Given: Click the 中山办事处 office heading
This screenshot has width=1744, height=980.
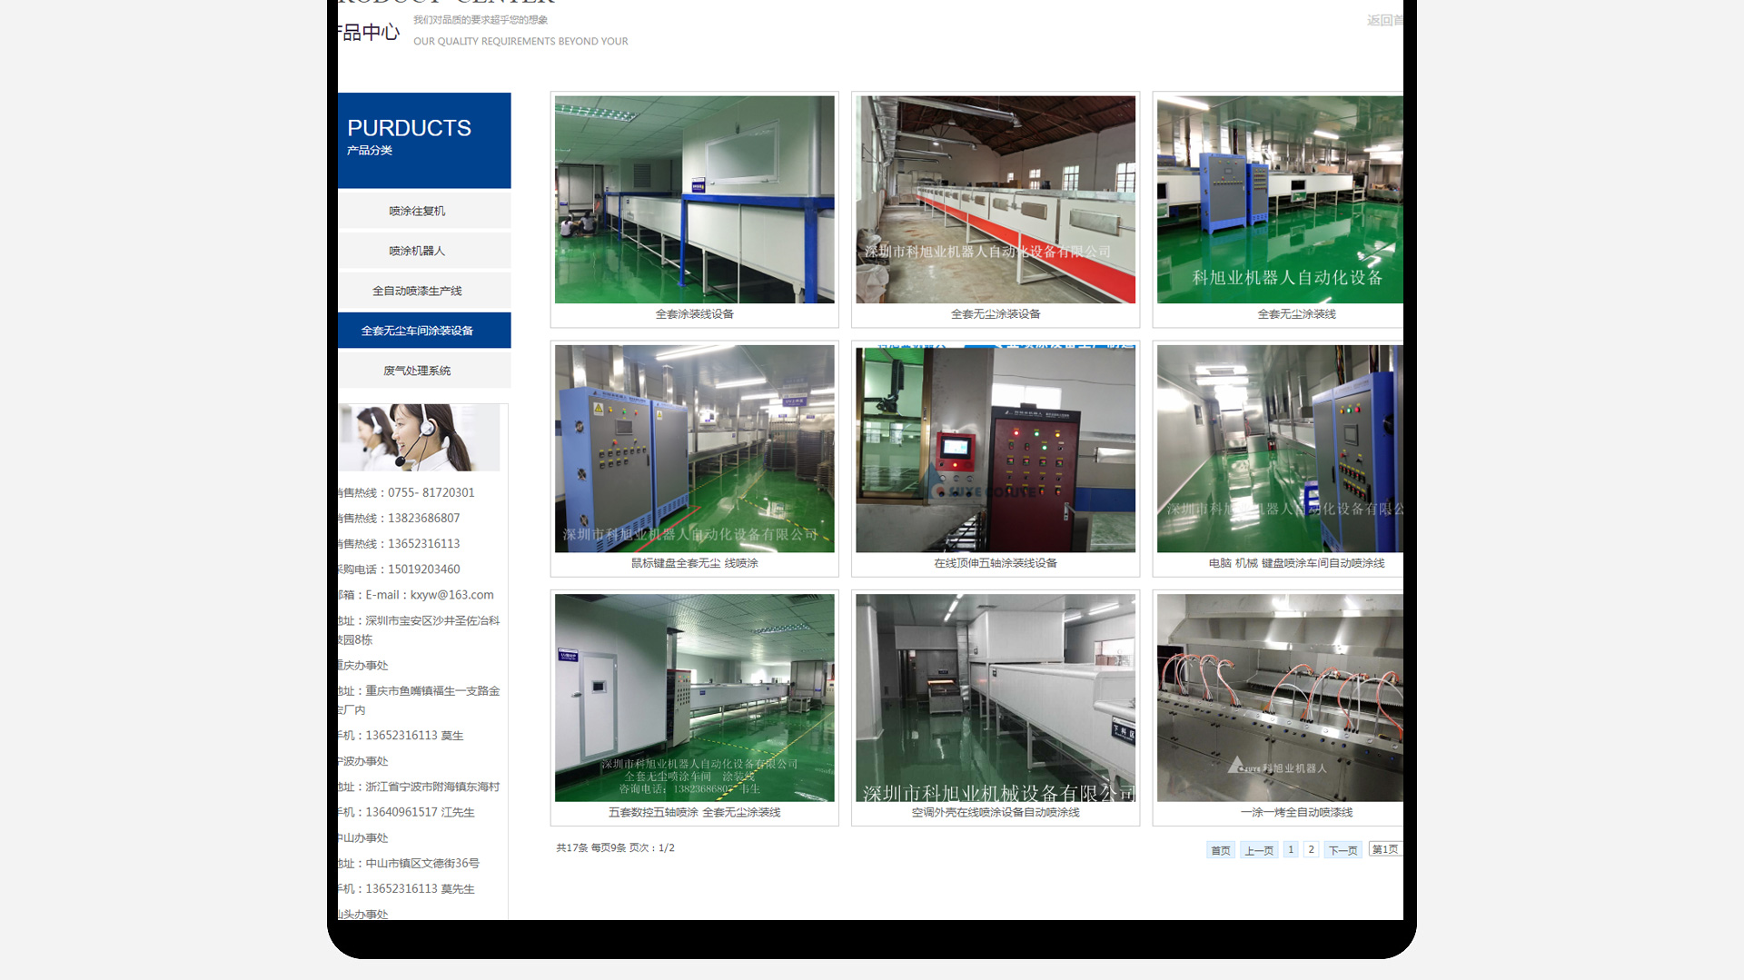Looking at the screenshot, I should 363,837.
